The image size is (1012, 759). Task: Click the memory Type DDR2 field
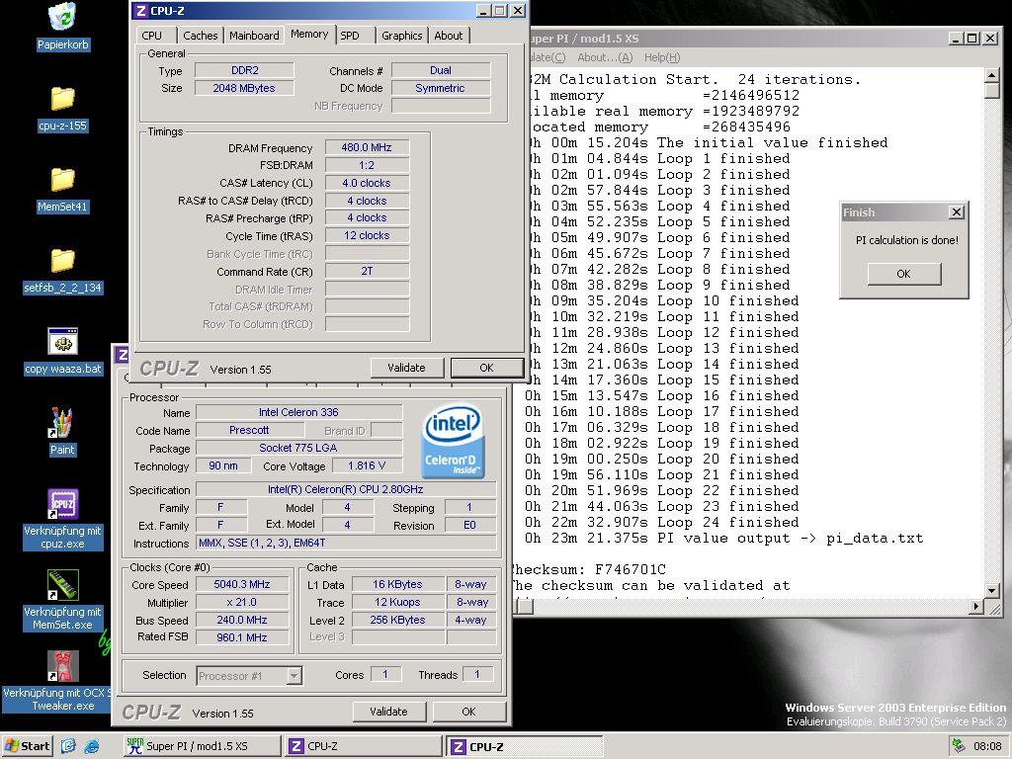pos(245,70)
